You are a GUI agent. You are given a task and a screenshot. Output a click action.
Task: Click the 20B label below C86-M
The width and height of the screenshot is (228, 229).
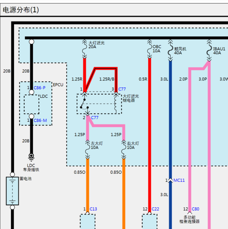26,141
